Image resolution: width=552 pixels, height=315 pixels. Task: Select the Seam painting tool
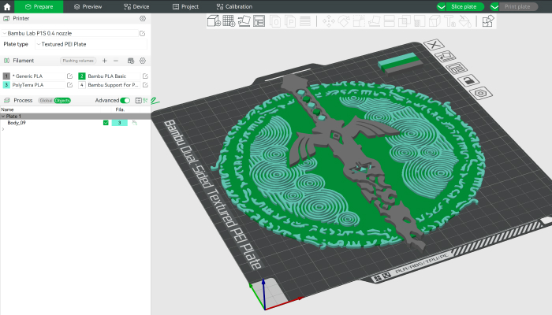(435, 21)
